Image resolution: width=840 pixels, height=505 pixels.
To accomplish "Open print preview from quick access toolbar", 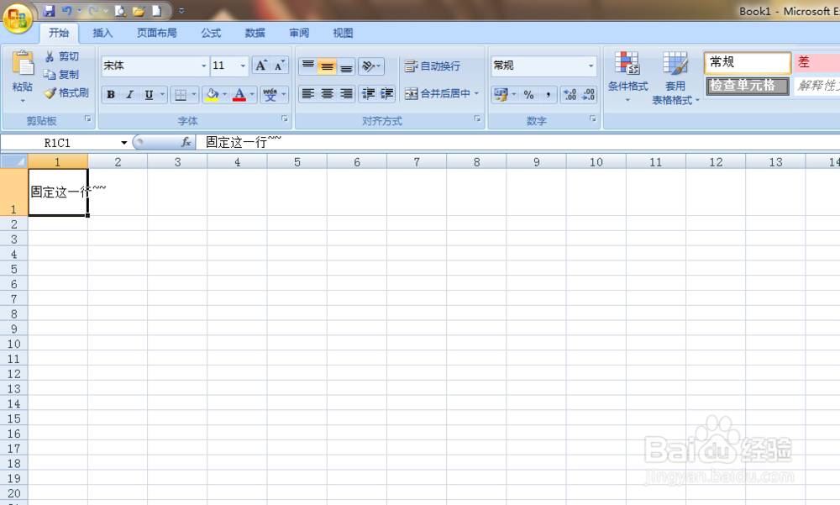I will point(120,11).
